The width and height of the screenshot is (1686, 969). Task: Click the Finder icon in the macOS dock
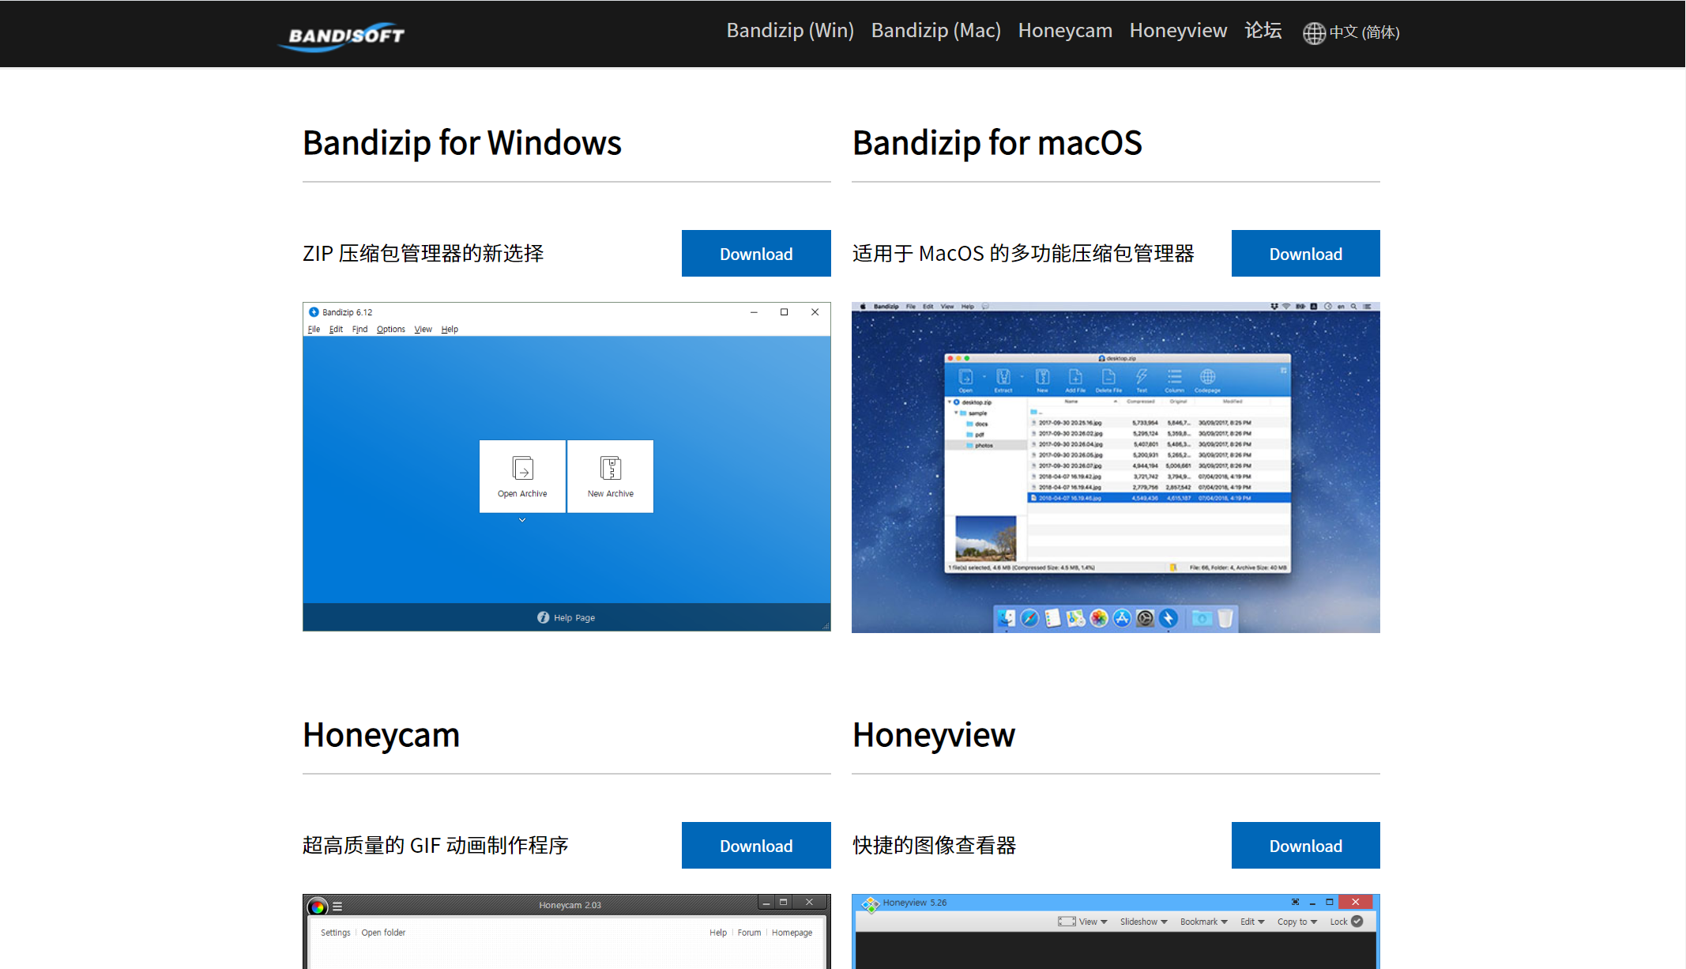1006,618
